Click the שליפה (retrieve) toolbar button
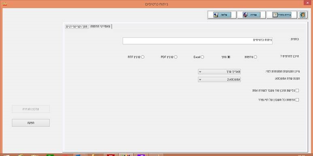Image resolution: width=313 pixels, height=156 pixels. pyautogui.click(x=222, y=15)
